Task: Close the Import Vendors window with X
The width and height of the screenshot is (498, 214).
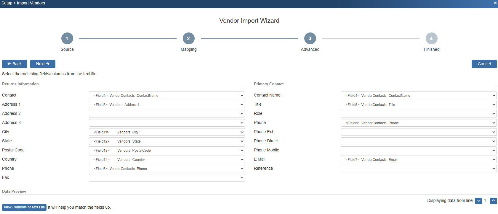Action: 495,3
